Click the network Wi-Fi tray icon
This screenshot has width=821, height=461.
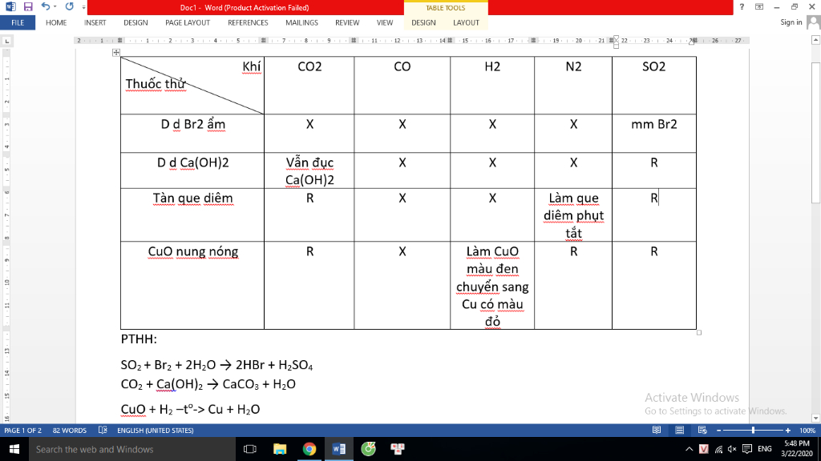tap(718, 449)
